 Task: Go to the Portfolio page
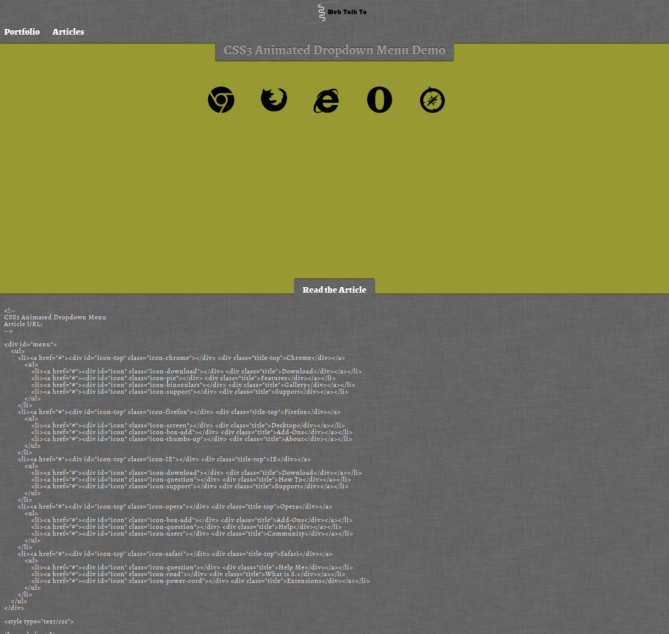coord(22,32)
